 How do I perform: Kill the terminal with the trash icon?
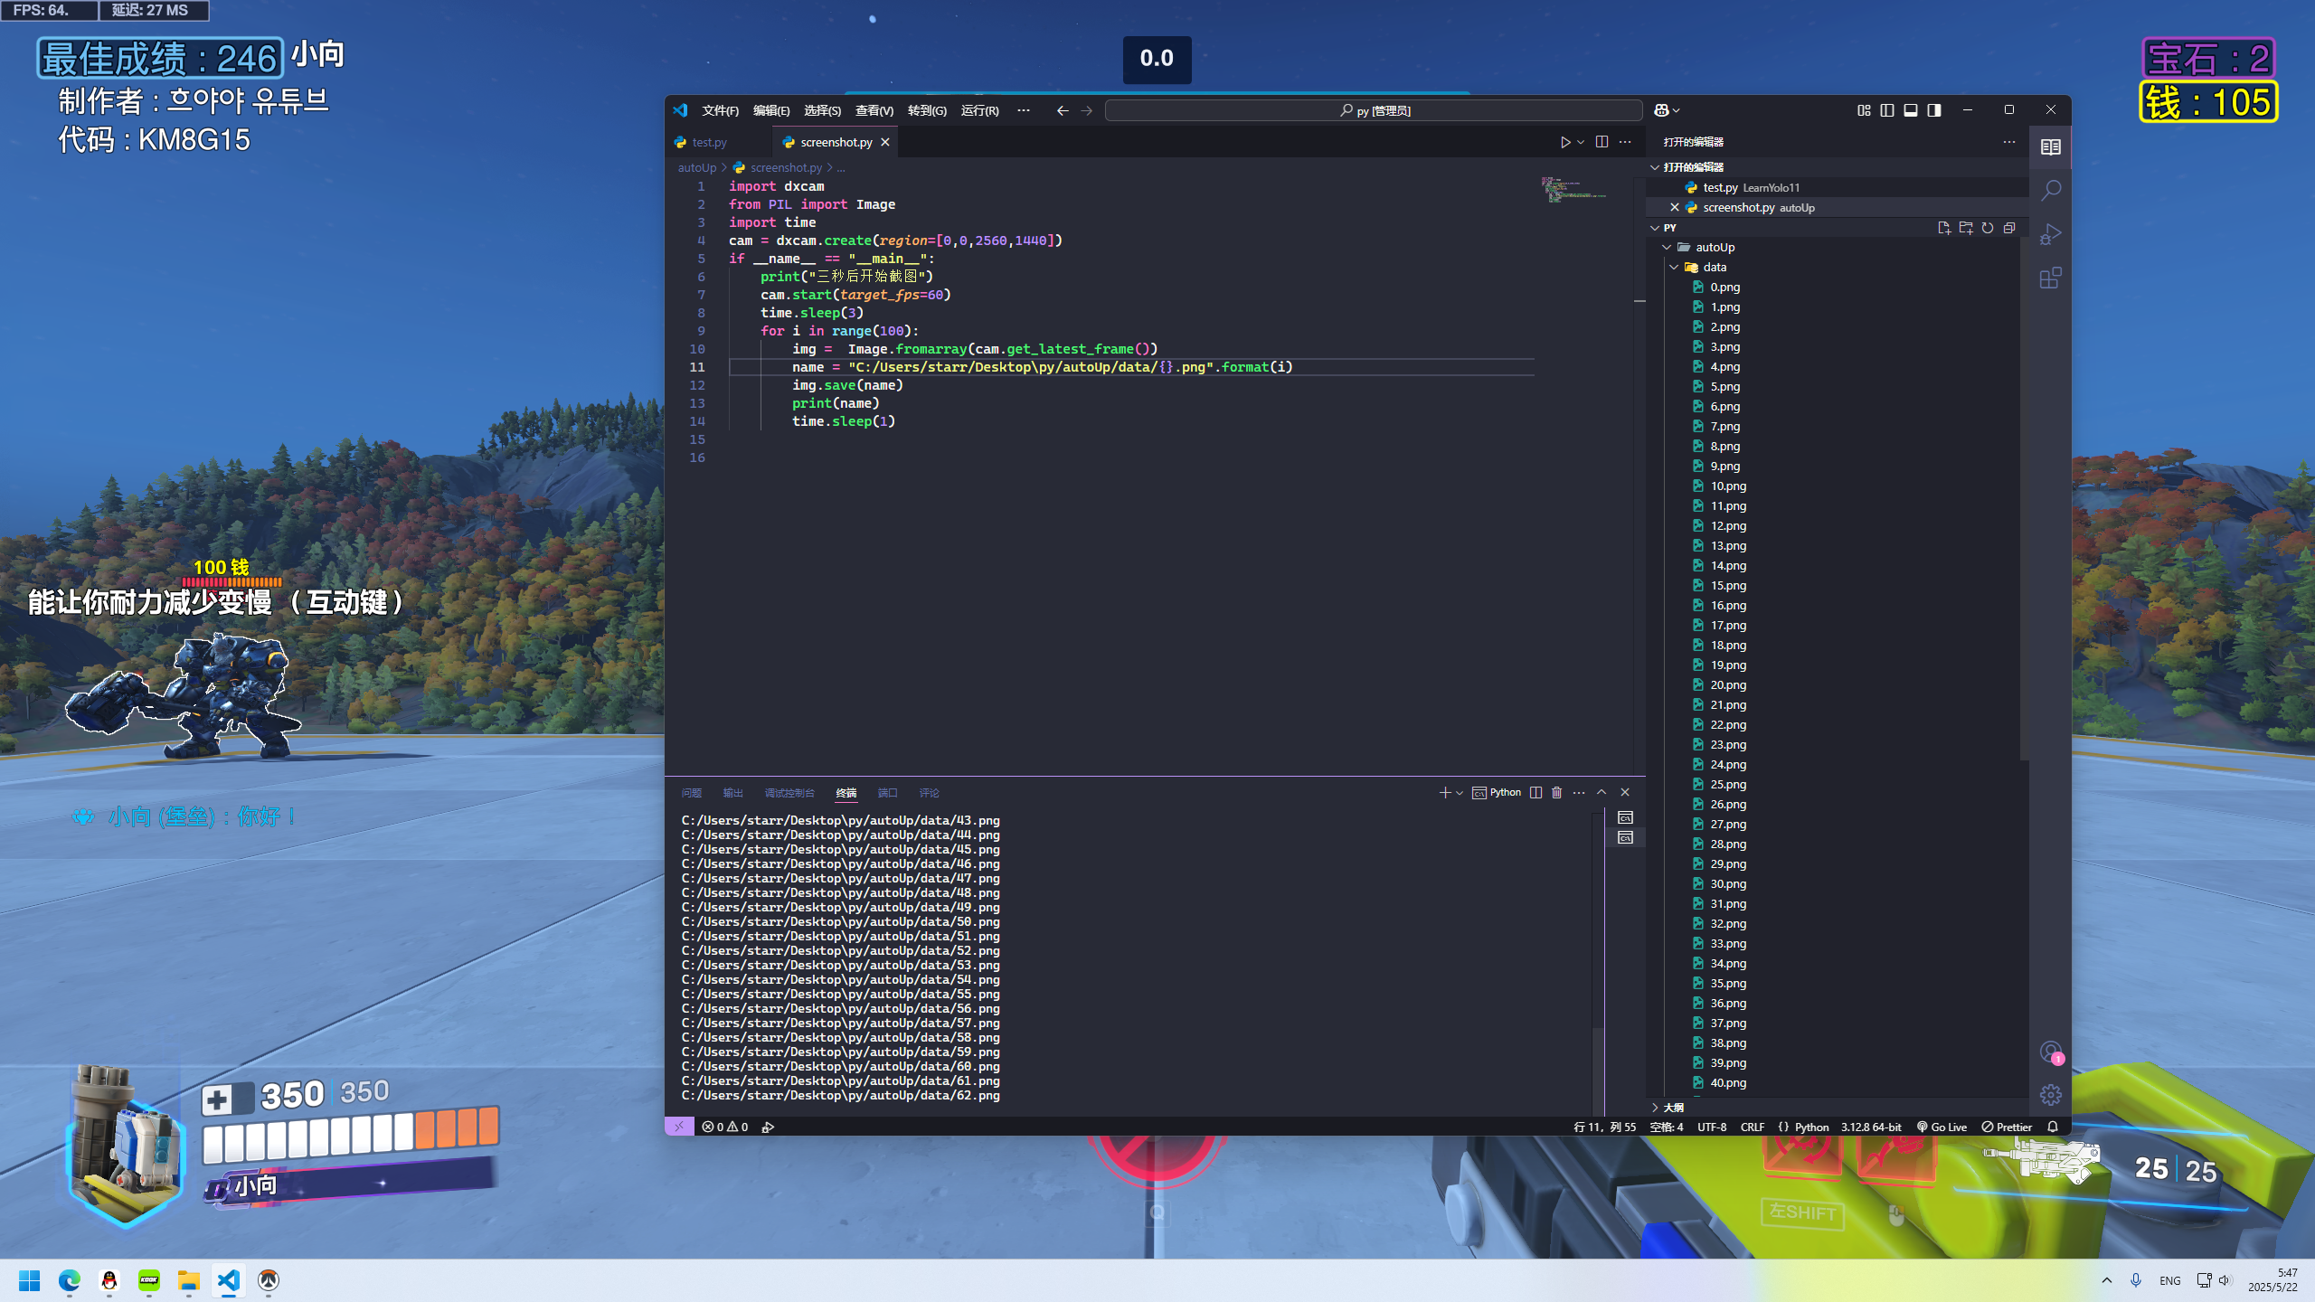click(1556, 791)
